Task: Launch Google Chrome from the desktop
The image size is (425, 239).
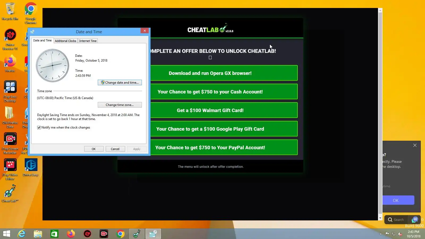Action: point(31,13)
